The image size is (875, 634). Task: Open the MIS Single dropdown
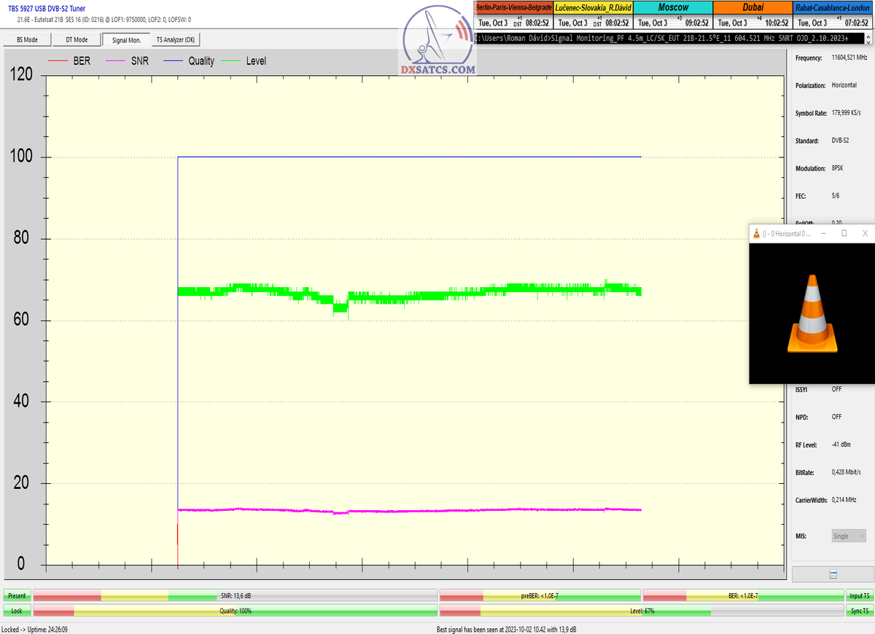[x=849, y=536]
